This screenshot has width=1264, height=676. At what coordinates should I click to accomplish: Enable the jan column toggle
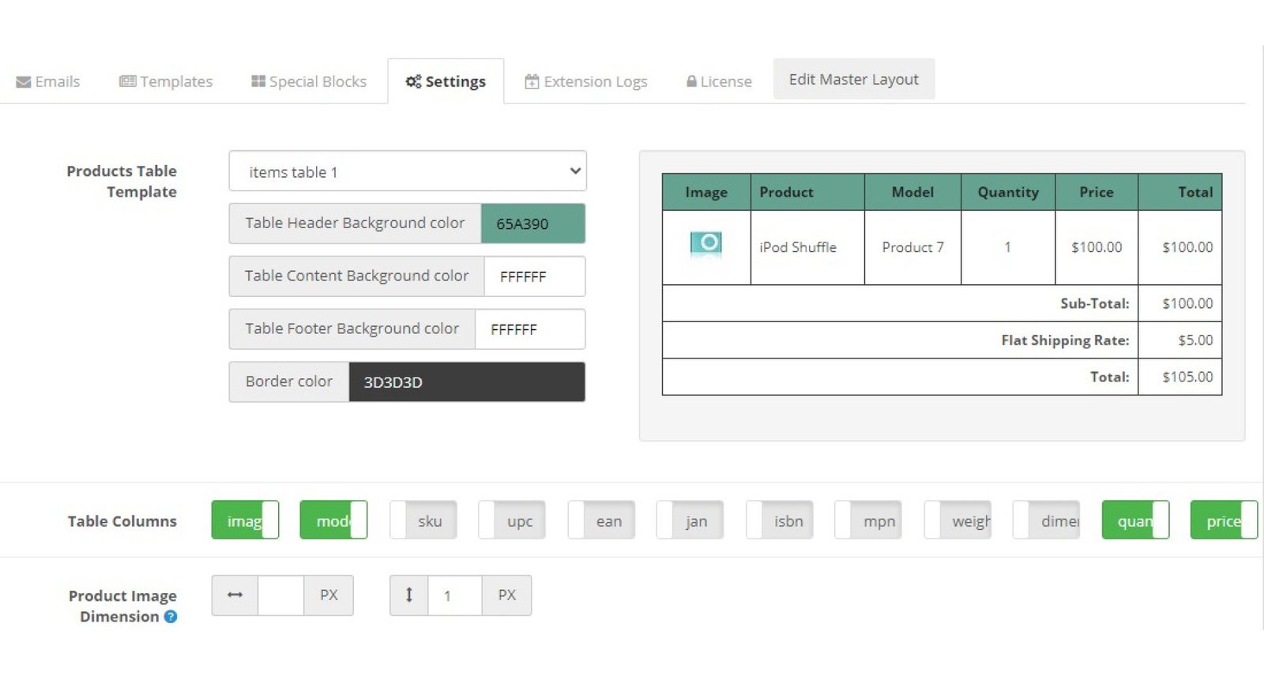click(x=690, y=520)
